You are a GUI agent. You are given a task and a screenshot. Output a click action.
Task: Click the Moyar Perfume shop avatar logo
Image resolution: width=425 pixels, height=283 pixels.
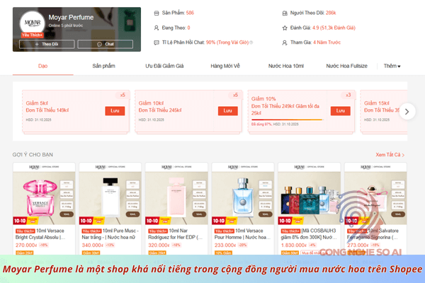tap(33, 23)
